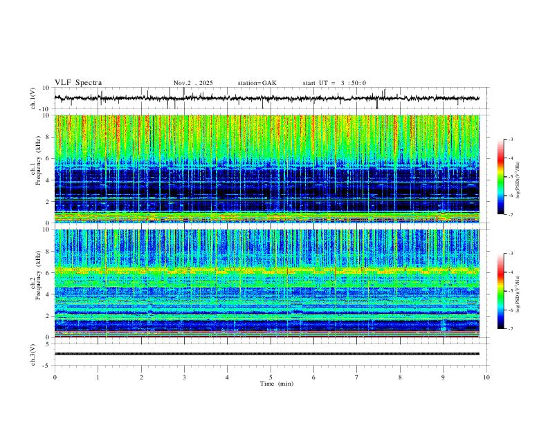Screen dimensions: 548x423
Task: Click the time axis tick label '9'
Action: click(x=443, y=377)
